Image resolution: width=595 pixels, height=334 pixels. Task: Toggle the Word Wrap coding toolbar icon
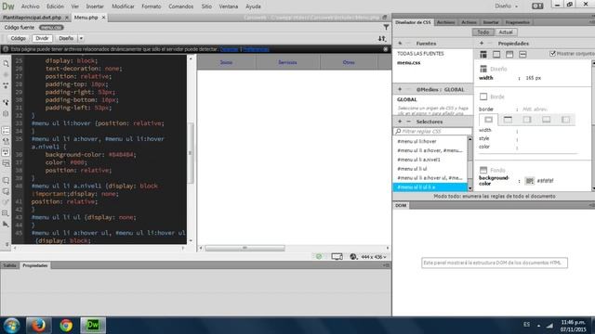coord(6,152)
